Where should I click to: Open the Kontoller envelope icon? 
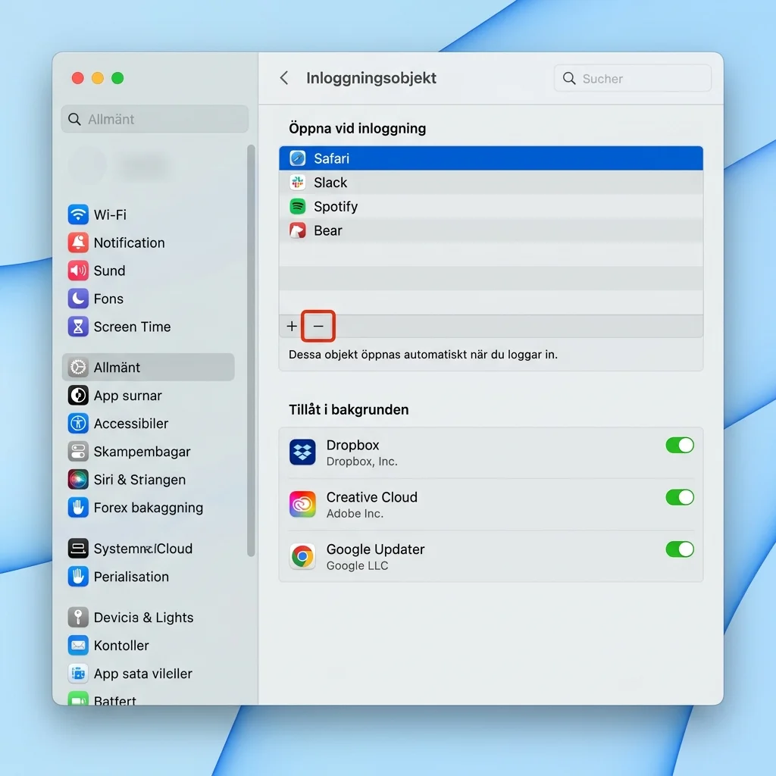tap(78, 646)
